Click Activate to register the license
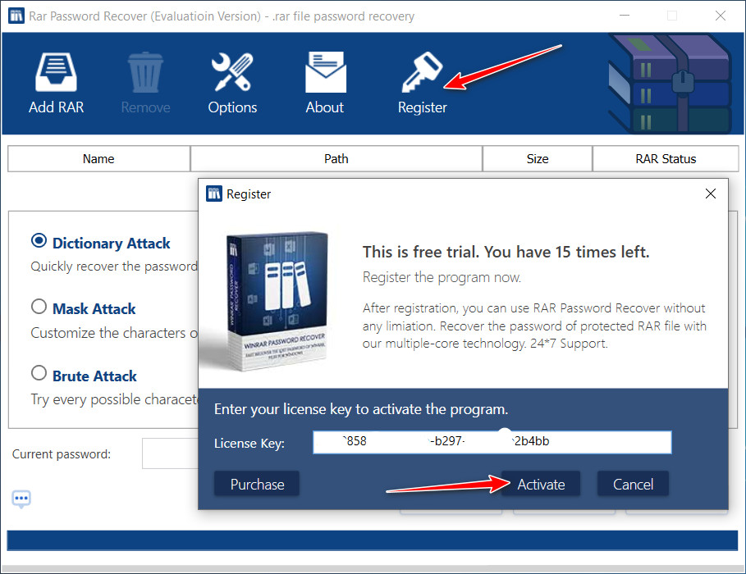The width and height of the screenshot is (746, 574). pos(541,484)
